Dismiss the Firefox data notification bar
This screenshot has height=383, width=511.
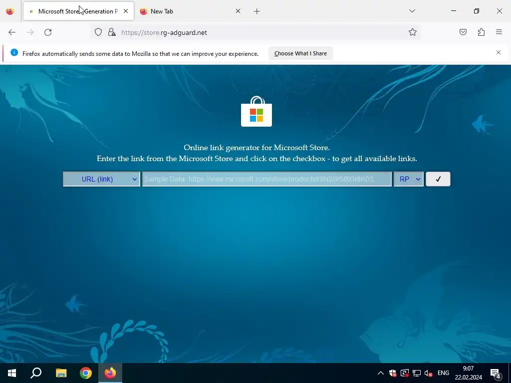point(499,52)
